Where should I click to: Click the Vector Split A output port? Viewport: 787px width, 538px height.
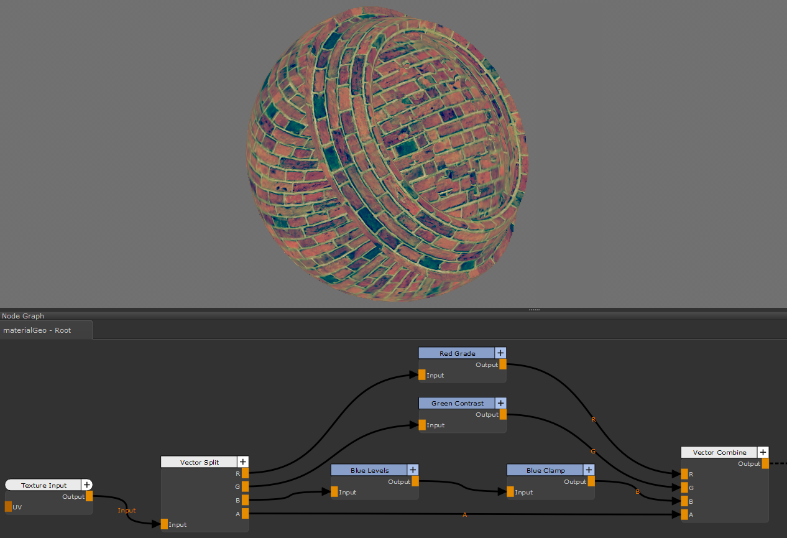click(x=245, y=514)
